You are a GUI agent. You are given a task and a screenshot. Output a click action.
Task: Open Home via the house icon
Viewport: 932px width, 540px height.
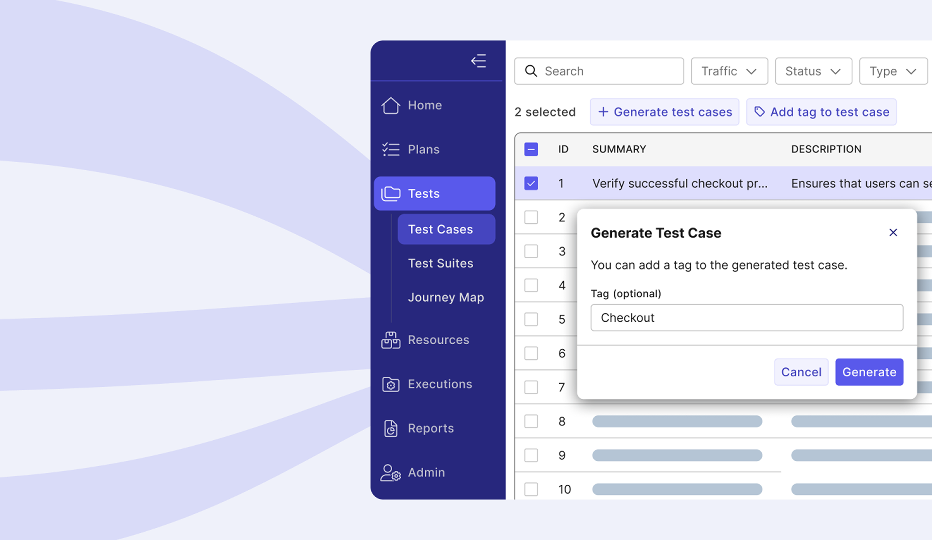pos(390,105)
